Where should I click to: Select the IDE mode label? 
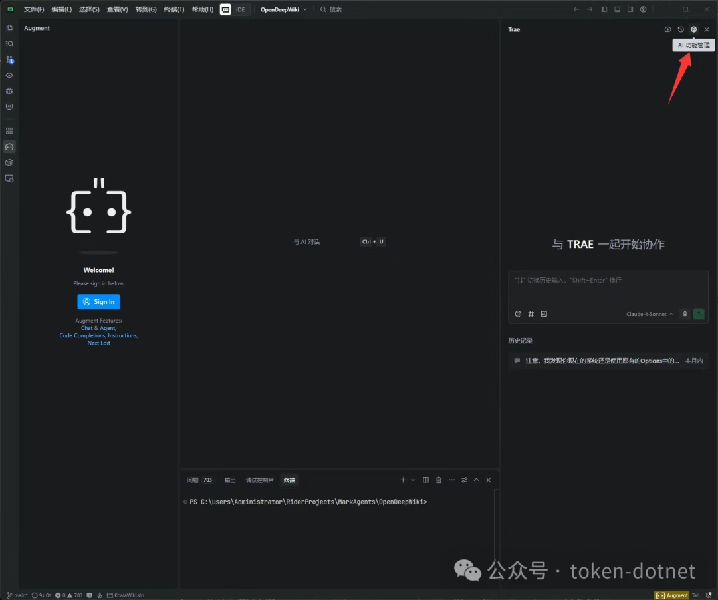(x=241, y=9)
